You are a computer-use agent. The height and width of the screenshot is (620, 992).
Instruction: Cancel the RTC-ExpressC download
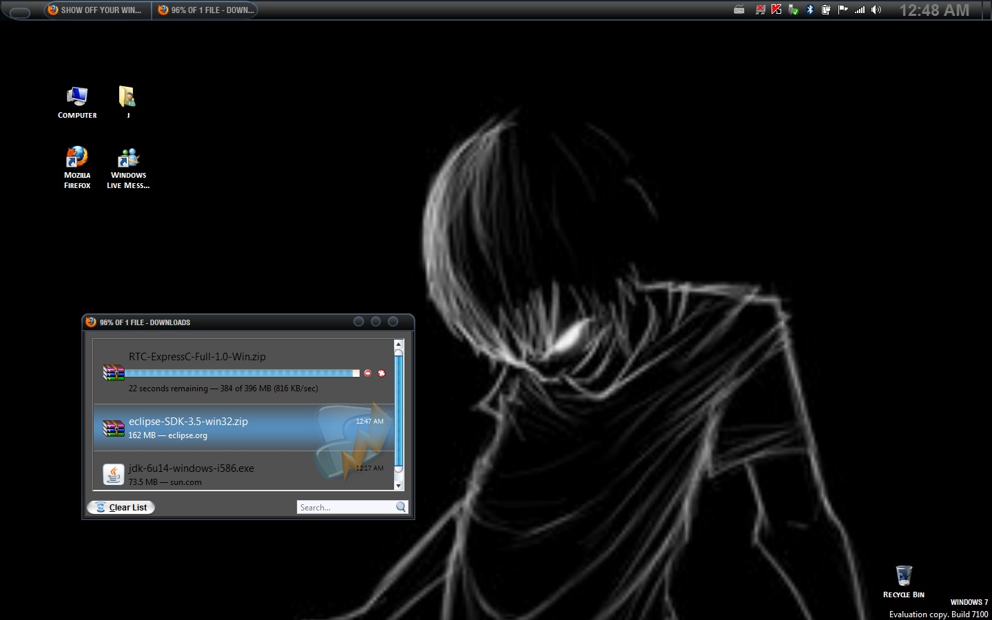382,373
